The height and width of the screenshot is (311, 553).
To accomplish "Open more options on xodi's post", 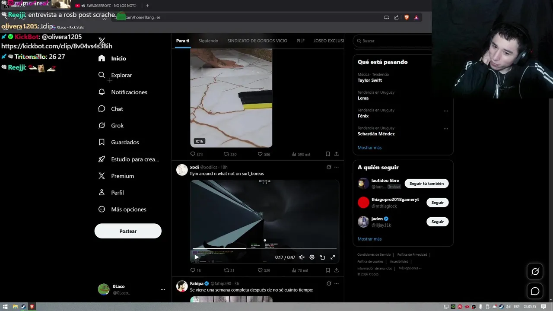I will coord(337,167).
